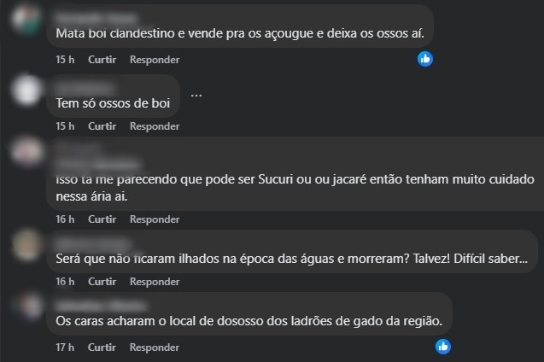Open avatar of Sucuri comment author
Image resolution: width=544 pixels, height=362 pixels.
[x=28, y=151]
